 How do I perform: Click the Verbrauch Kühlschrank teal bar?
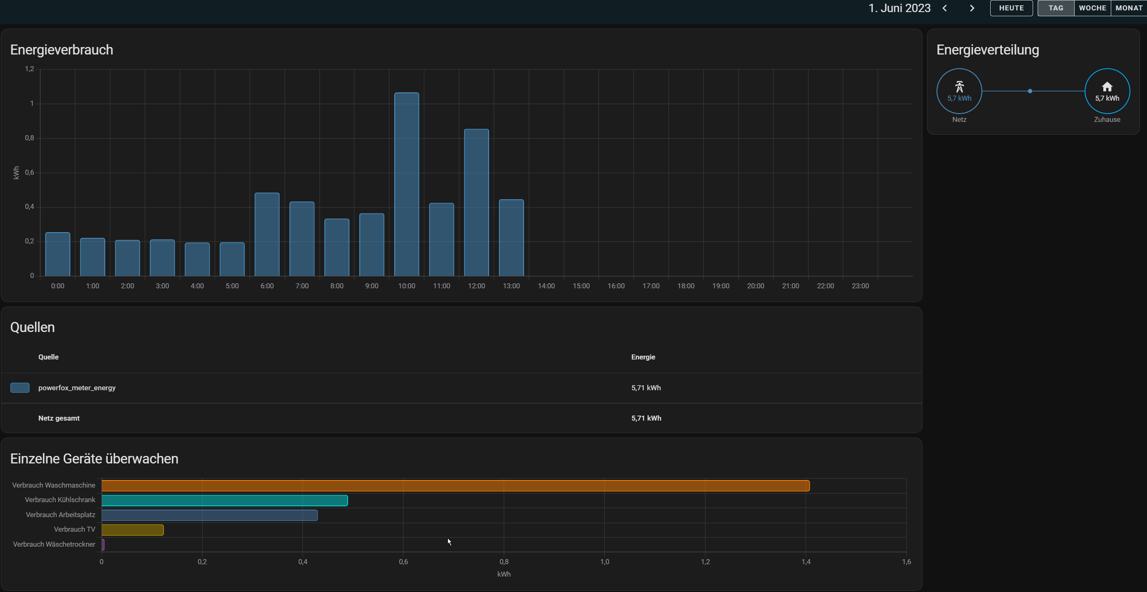click(x=225, y=500)
